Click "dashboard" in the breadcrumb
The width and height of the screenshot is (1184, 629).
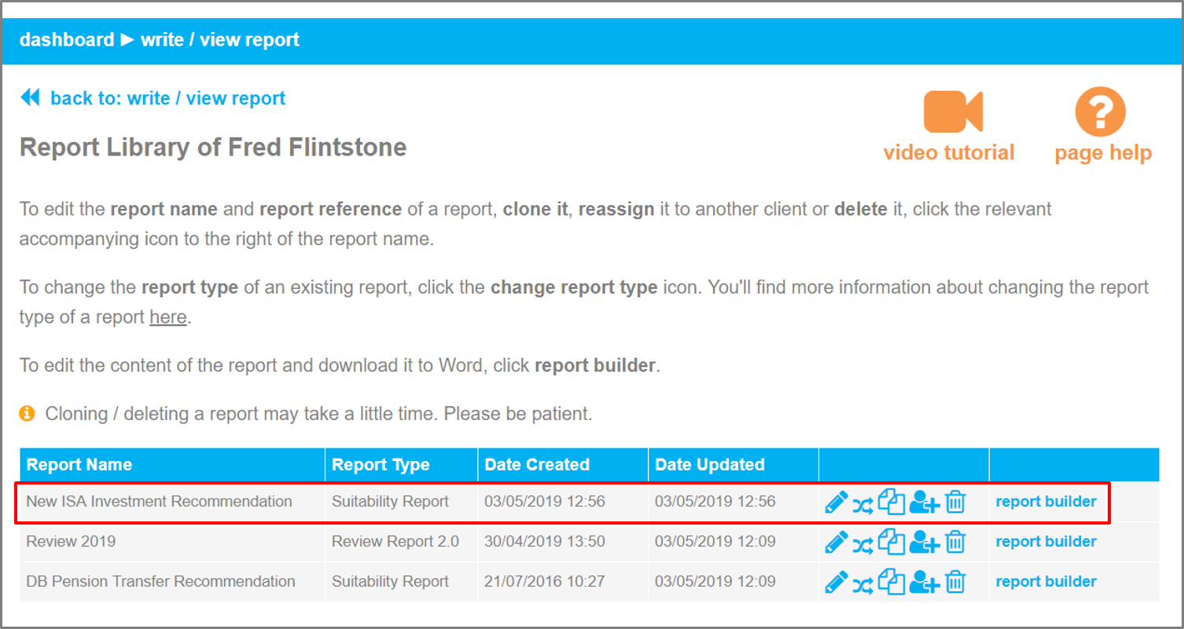(x=66, y=40)
